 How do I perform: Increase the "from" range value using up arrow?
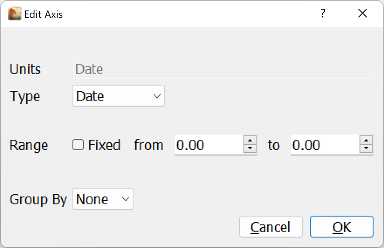click(250, 141)
